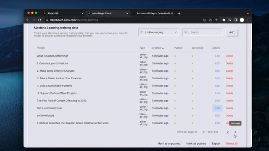This screenshot has height=151, width=269.
Task: Click the browser forward arrow
Action: tap(34, 20)
